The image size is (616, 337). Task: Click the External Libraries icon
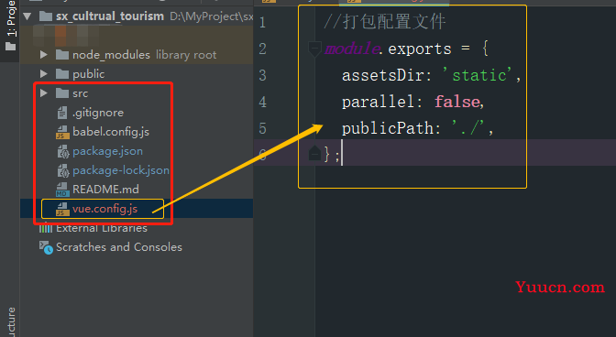46,227
